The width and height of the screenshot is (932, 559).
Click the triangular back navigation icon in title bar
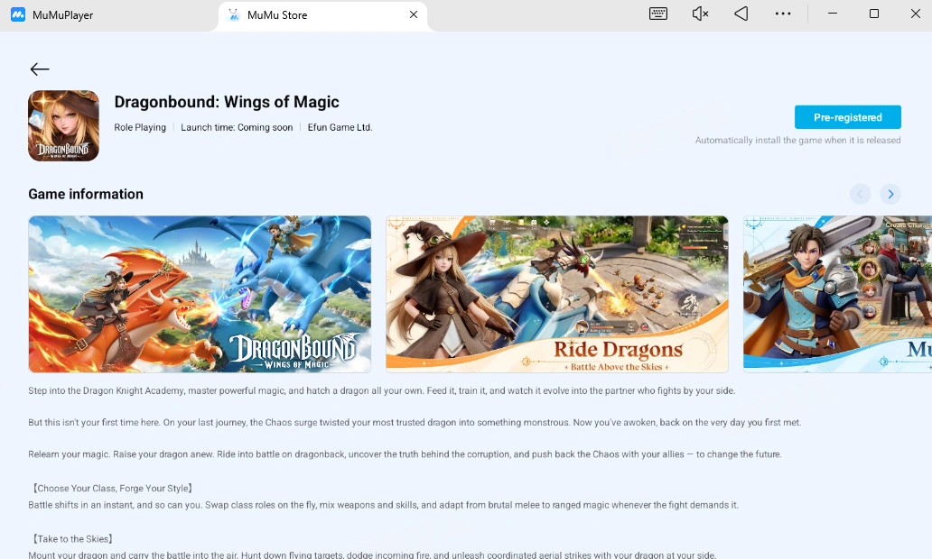click(741, 14)
